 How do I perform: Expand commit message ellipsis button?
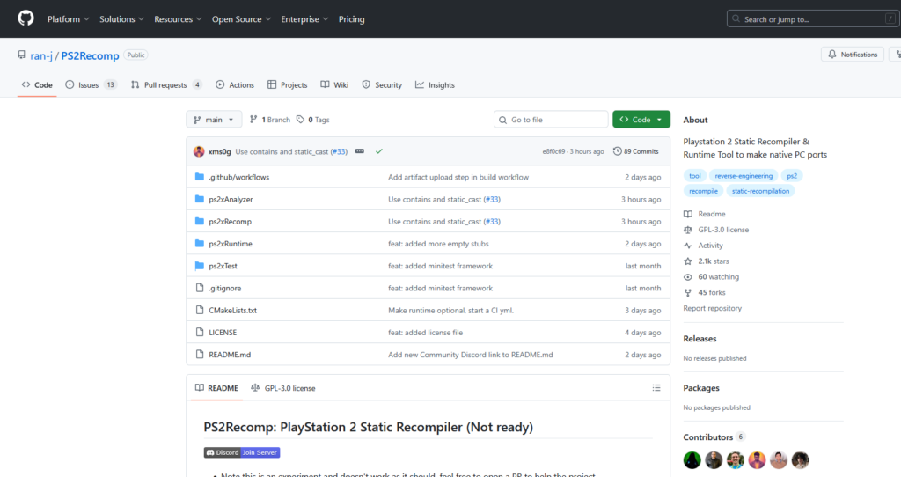tap(360, 151)
